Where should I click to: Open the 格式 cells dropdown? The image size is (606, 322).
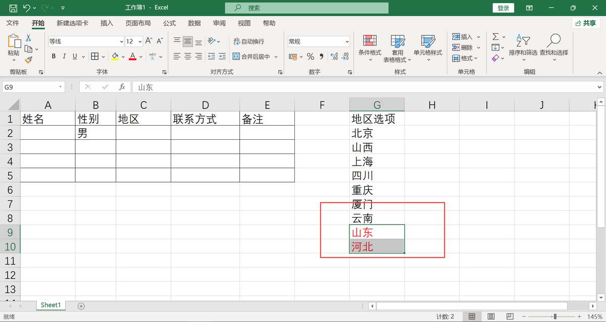[x=465, y=58]
